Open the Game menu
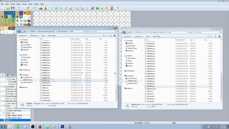Image resolution: width=229 pixels, height=129 pixels. 36,4
